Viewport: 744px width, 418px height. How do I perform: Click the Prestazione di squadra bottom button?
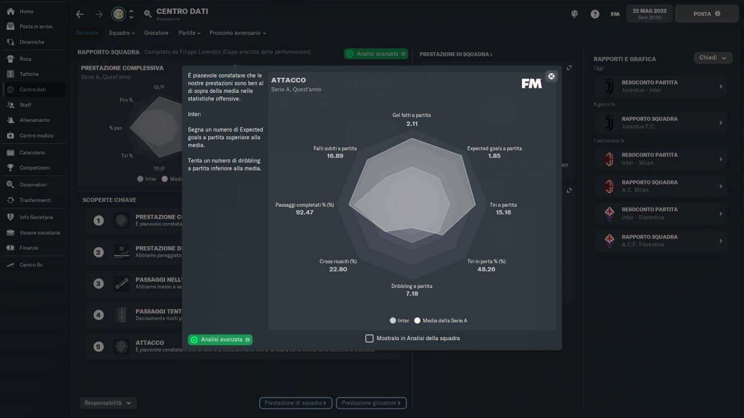[x=296, y=403]
